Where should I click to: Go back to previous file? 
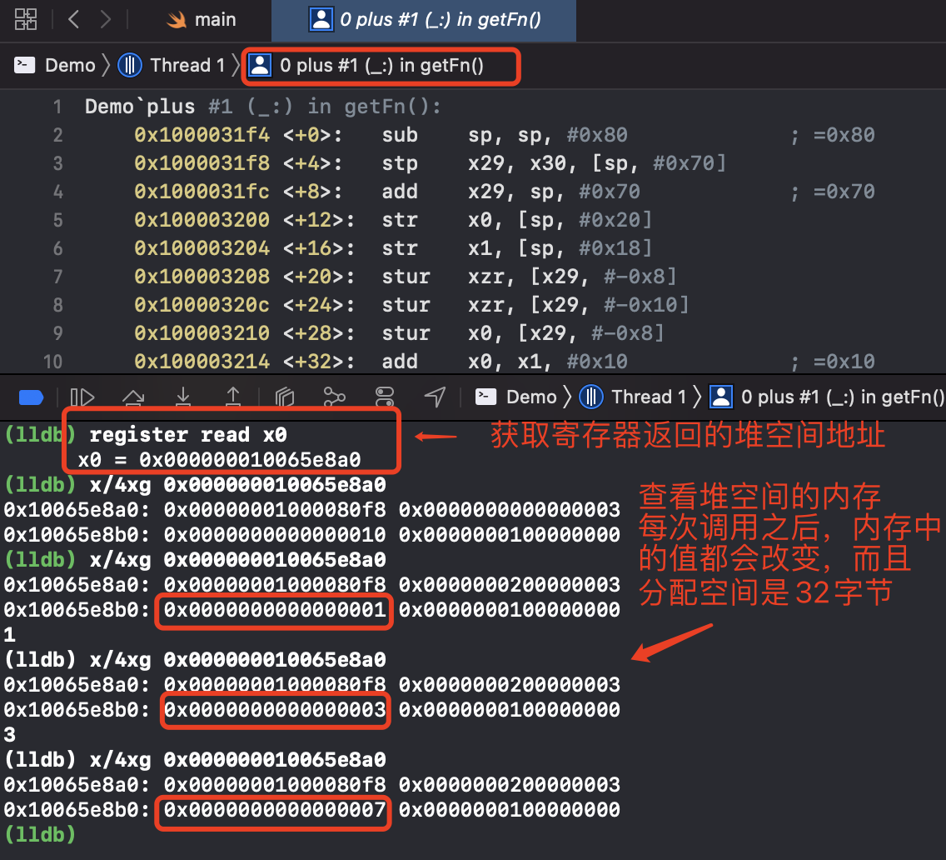coord(73,19)
